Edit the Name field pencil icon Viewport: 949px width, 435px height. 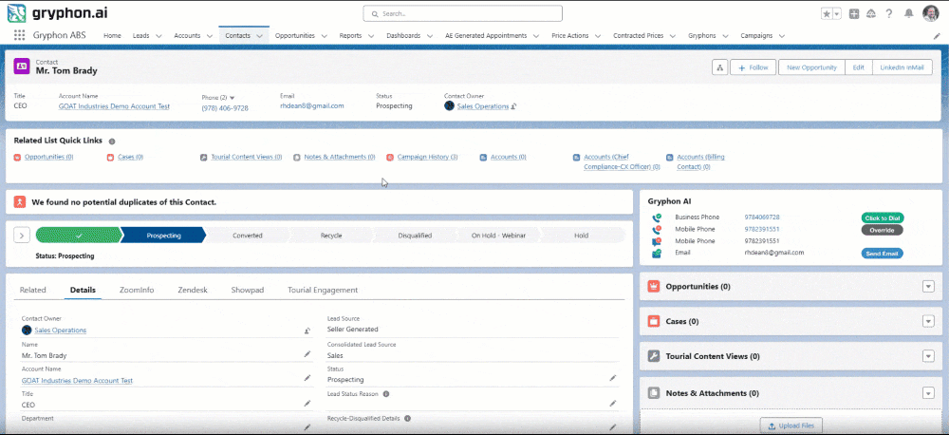pos(307,354)
